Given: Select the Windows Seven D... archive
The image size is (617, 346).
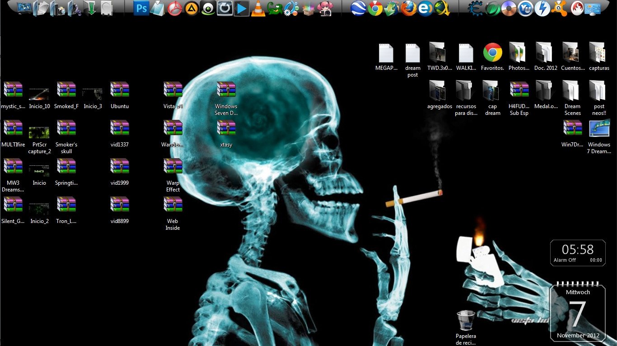Looking at the screenshot, I should (226, 99).
